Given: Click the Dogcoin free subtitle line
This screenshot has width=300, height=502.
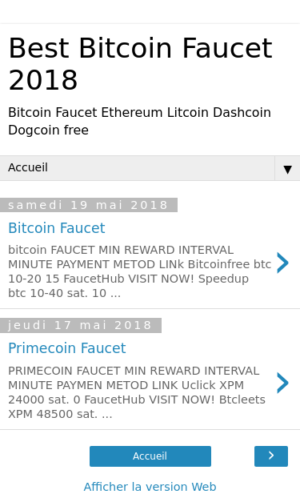Looking at the screenshot, I should (x=48, y=130).
